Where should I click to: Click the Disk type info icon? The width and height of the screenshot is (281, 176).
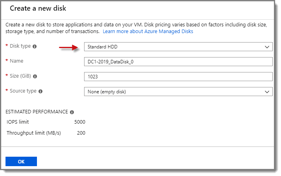[x=35, y=46]
